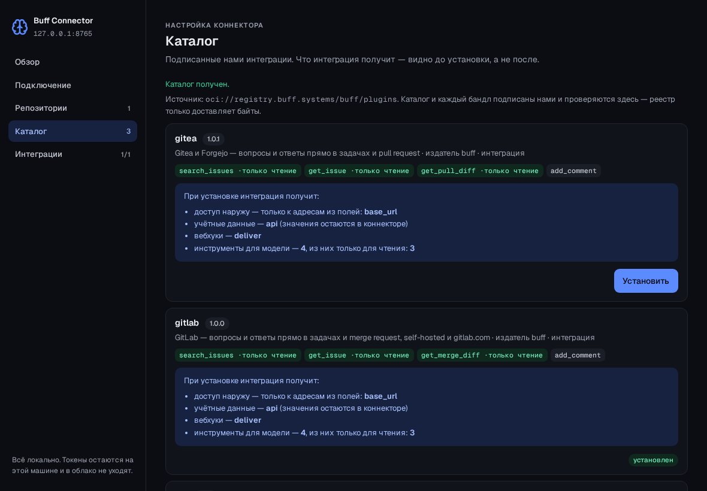Click the 127.0.0.1:8765 address in the sidebar
Image resolution: width=707 pixels, height=491 pixels.
[63, 34]
